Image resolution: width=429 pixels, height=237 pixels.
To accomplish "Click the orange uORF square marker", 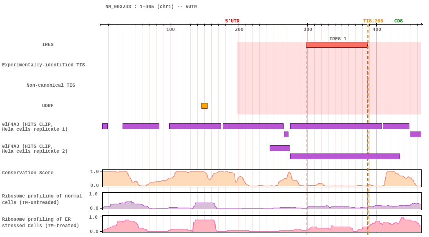I will coord(204,106).
